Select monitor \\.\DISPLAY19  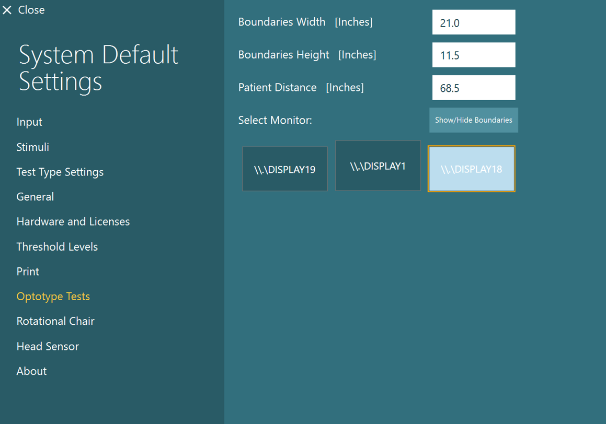285,169
